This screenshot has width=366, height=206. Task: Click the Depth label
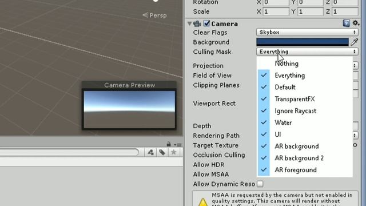point(202,126)
